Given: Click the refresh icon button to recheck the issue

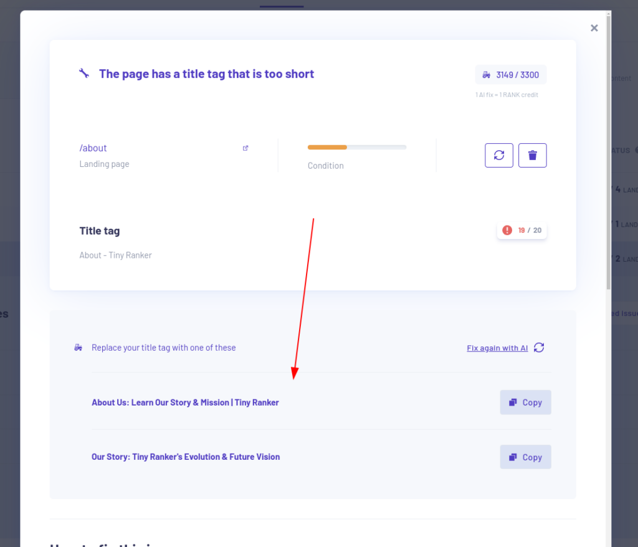Looking at the screenshot, I should point(499,155).
